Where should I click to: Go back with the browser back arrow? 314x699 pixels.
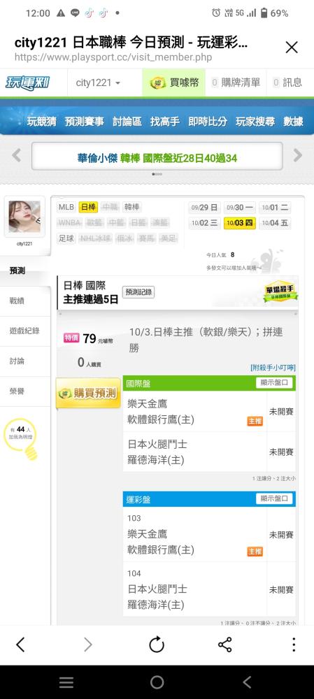20,644
